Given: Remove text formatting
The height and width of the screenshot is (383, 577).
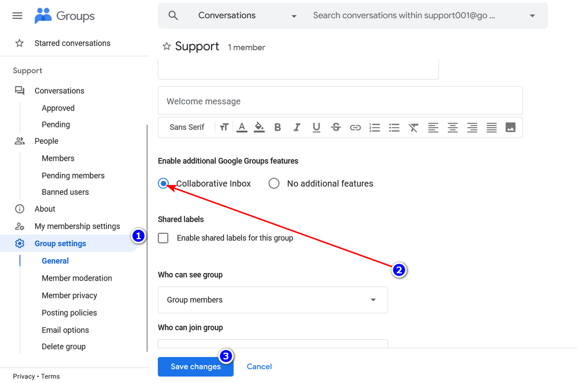Looking at the screenshot, I should tap(414, 128).
